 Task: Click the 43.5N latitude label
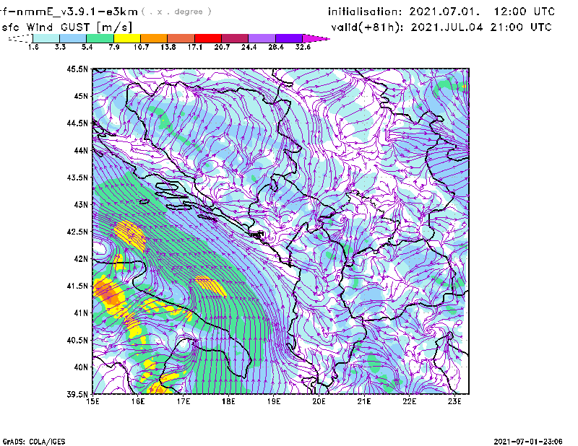[77, 178]
